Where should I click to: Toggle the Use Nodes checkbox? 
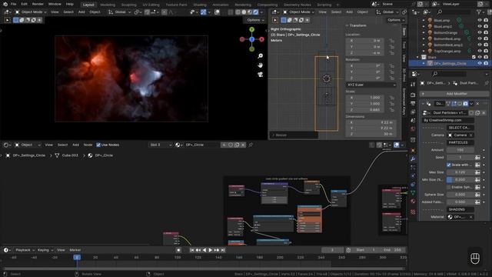click(x=98, y=145)
